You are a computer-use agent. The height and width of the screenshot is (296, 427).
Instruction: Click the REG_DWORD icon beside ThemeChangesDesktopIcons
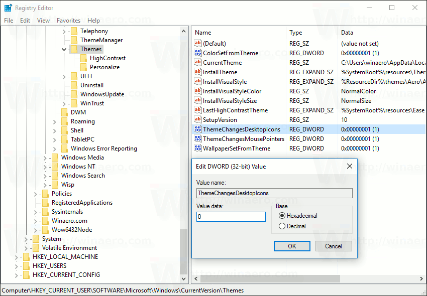click(197, 129)
